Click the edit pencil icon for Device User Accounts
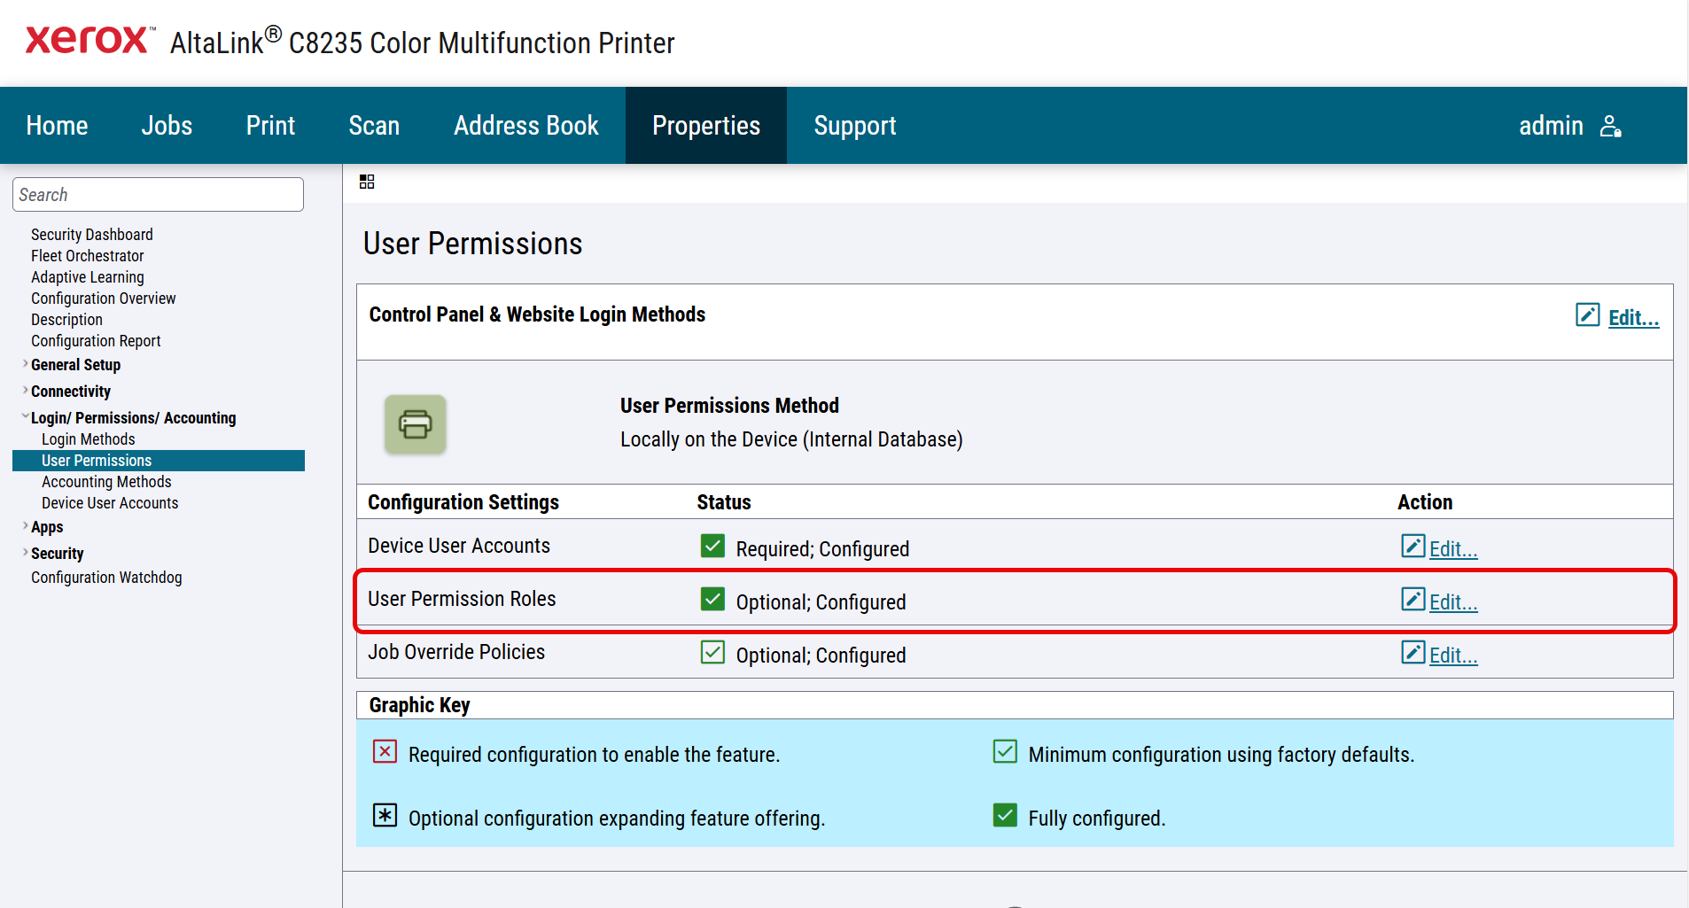Screen dimensions: 1689x908 click(1413, 547)
